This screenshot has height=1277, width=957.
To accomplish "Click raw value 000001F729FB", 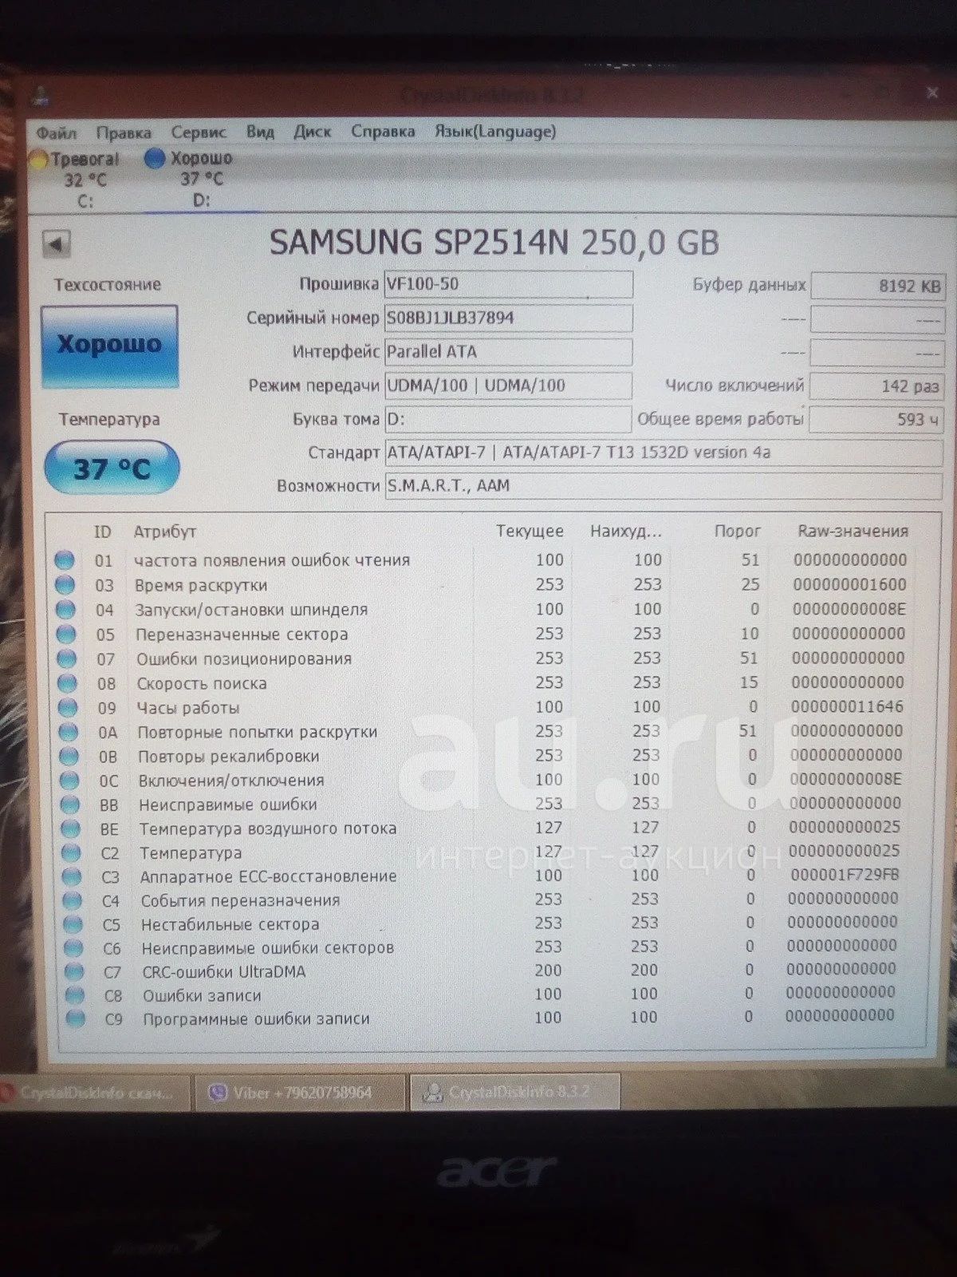I will coord(844,875).
